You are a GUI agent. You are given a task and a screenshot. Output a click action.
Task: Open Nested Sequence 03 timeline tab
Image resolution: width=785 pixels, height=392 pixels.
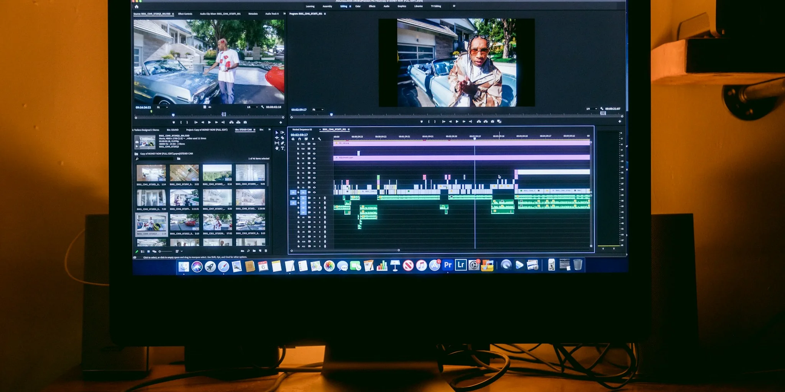(x=302, y=129)
